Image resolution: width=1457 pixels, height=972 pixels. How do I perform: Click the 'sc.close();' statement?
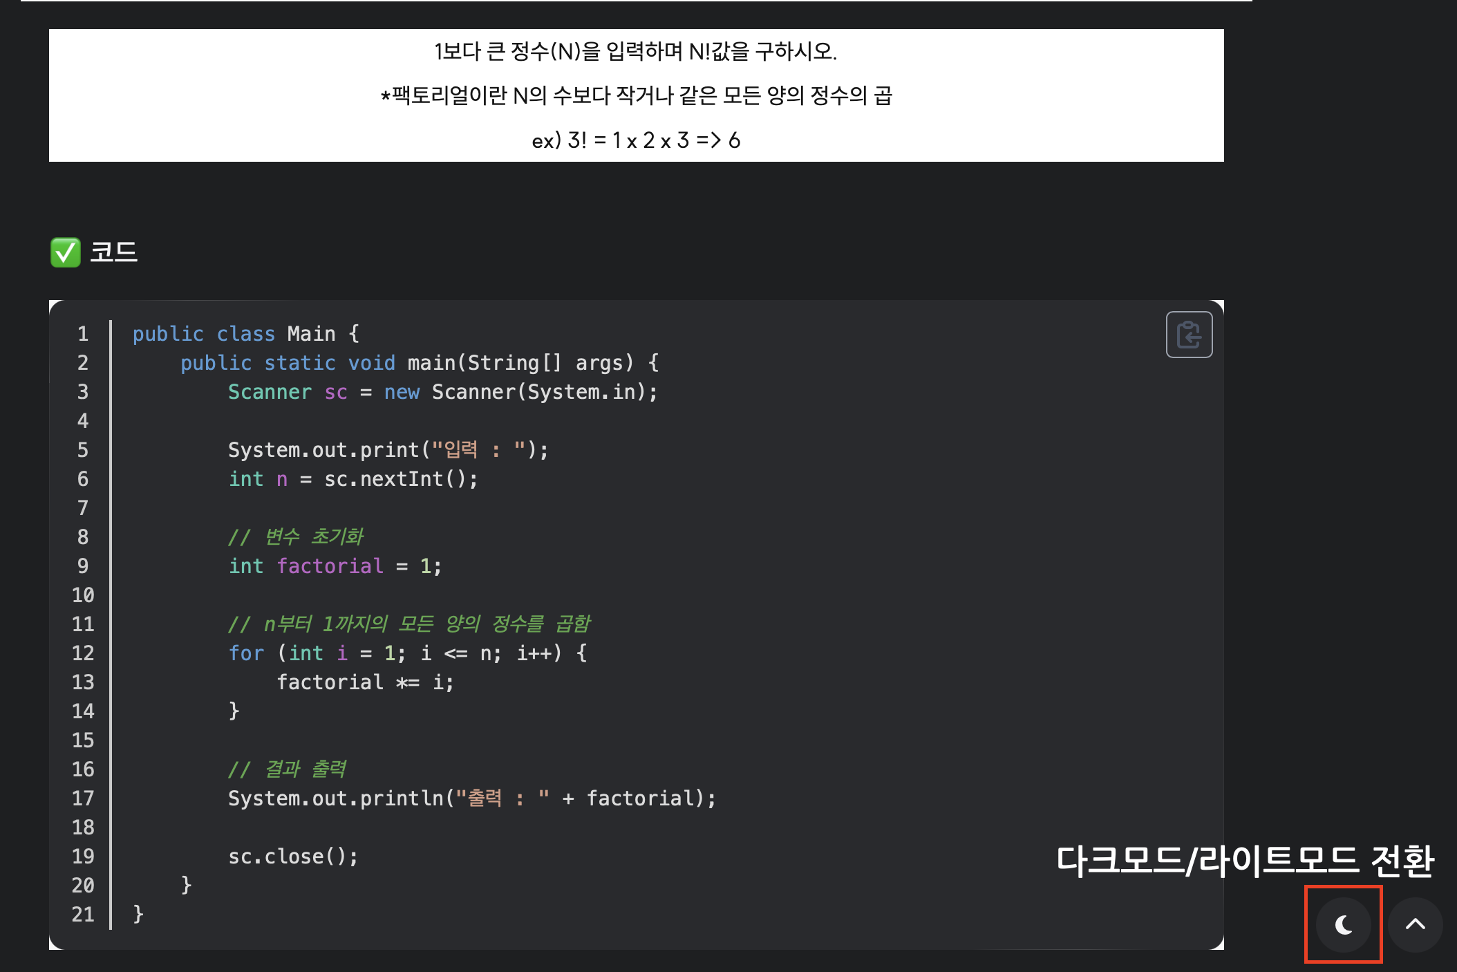(x=293, y=857)
